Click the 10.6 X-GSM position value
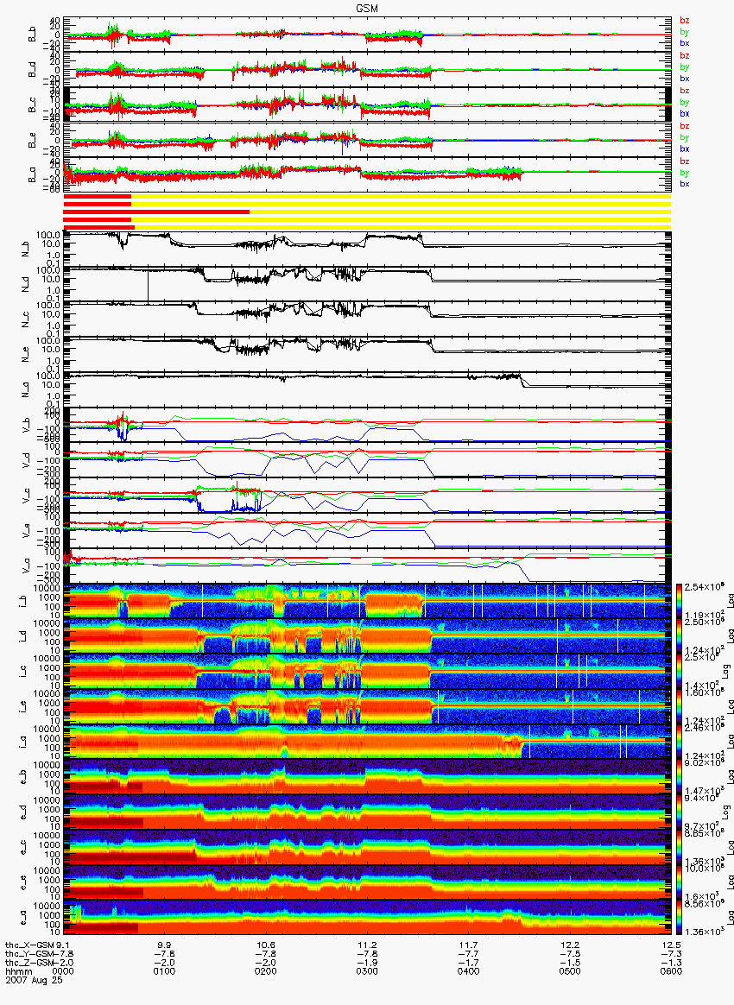Screen dimensions: 734x1005 tap(265, 945)
